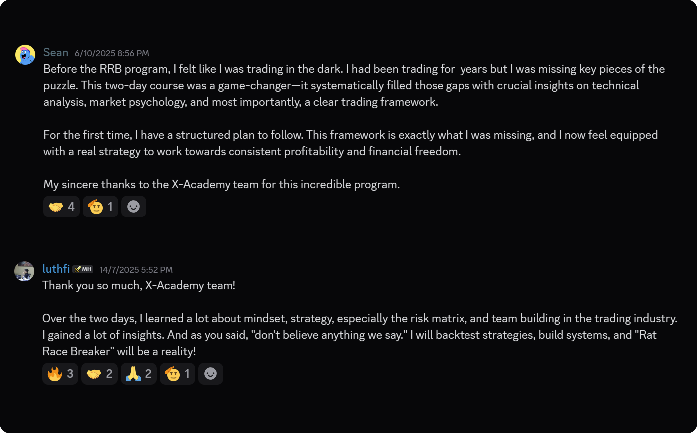Click the "My sincere thanks" line
Image resolution: width=697 pixels, height=433 pixels.
(x=222, y=185)
